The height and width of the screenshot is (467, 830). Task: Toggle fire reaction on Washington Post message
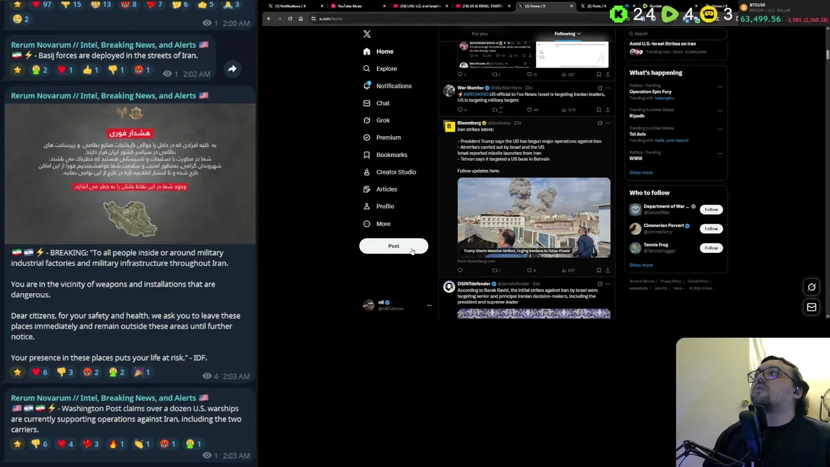[117, 444]
